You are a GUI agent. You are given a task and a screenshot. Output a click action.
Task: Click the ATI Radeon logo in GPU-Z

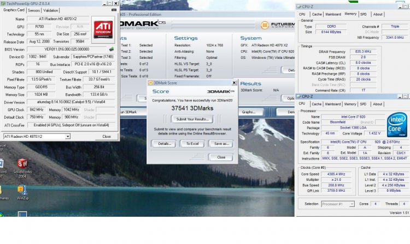coord(103,29)
